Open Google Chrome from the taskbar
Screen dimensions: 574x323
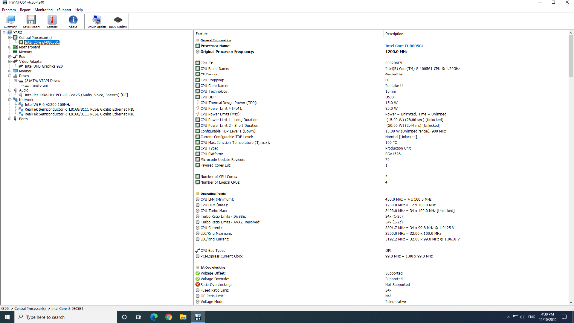point(169,317)
